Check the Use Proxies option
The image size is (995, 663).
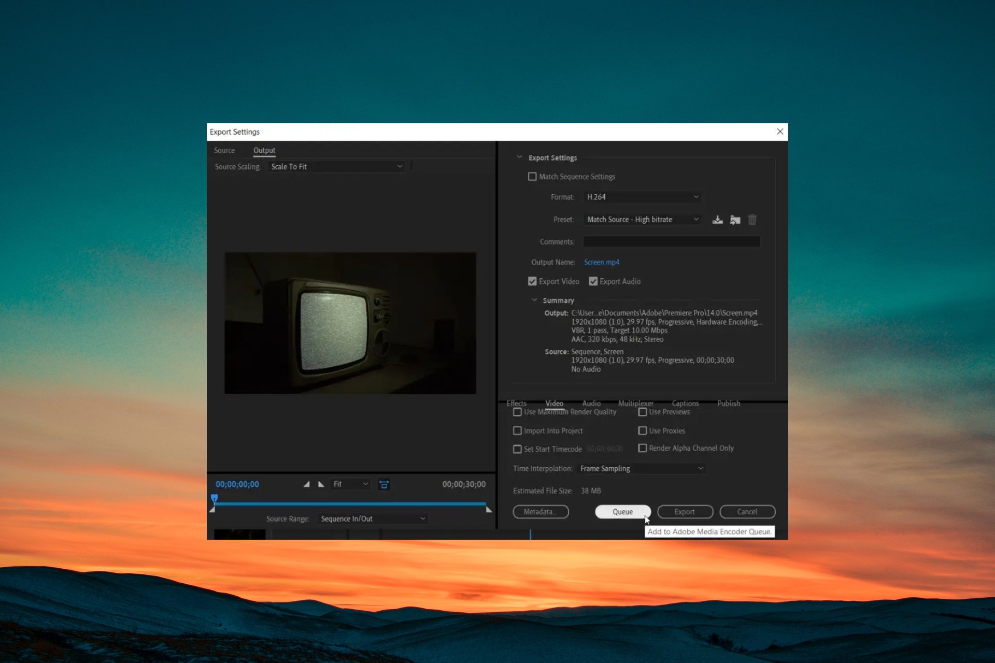point(643,430)
